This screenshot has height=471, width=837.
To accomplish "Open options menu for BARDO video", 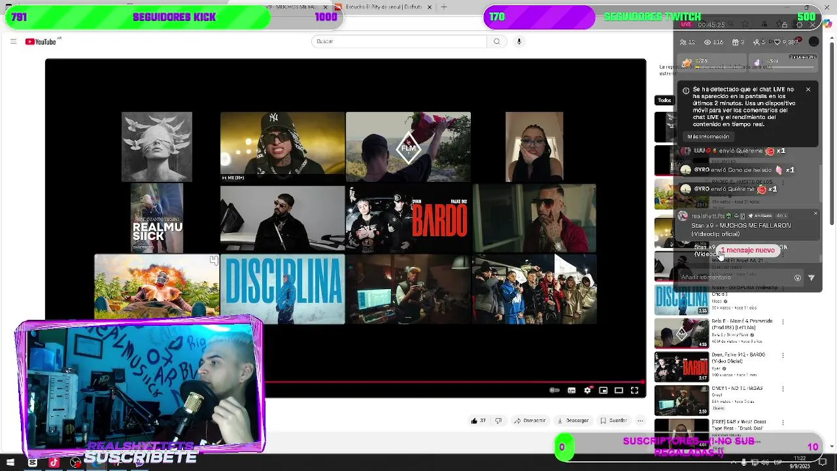I will pos(783,356).
